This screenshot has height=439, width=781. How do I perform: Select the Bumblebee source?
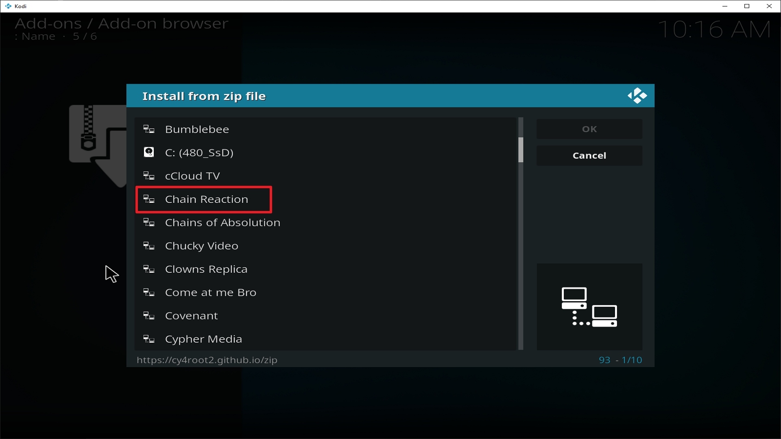click(326, 129)
